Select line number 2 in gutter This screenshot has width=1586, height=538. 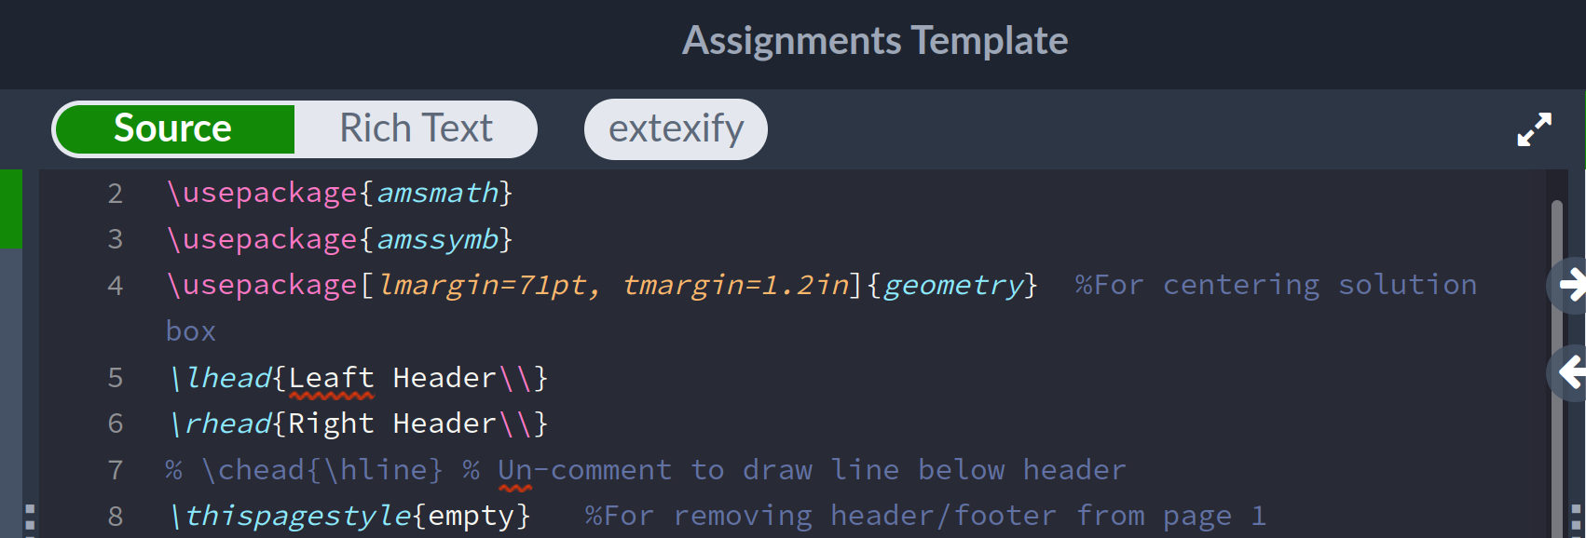(116, 193)
